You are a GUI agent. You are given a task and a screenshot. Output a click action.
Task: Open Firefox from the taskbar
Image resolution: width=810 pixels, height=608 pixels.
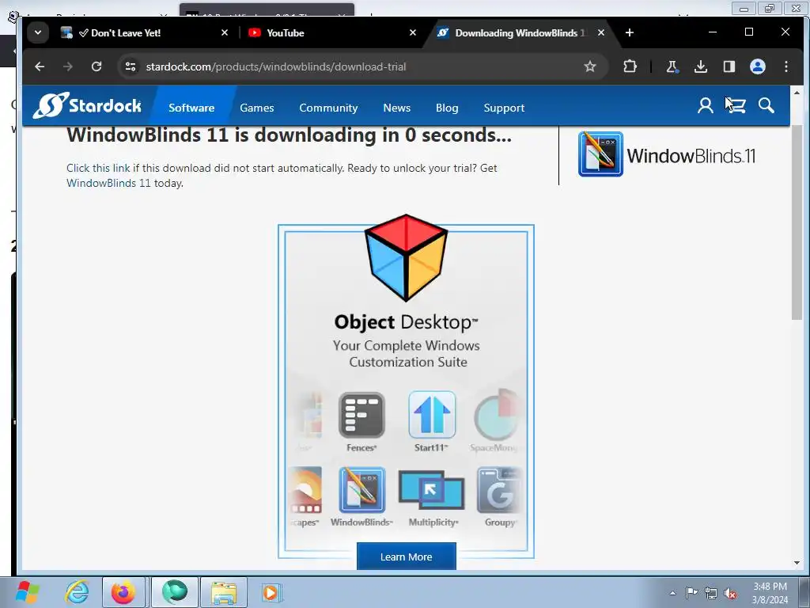click(123, 592)
